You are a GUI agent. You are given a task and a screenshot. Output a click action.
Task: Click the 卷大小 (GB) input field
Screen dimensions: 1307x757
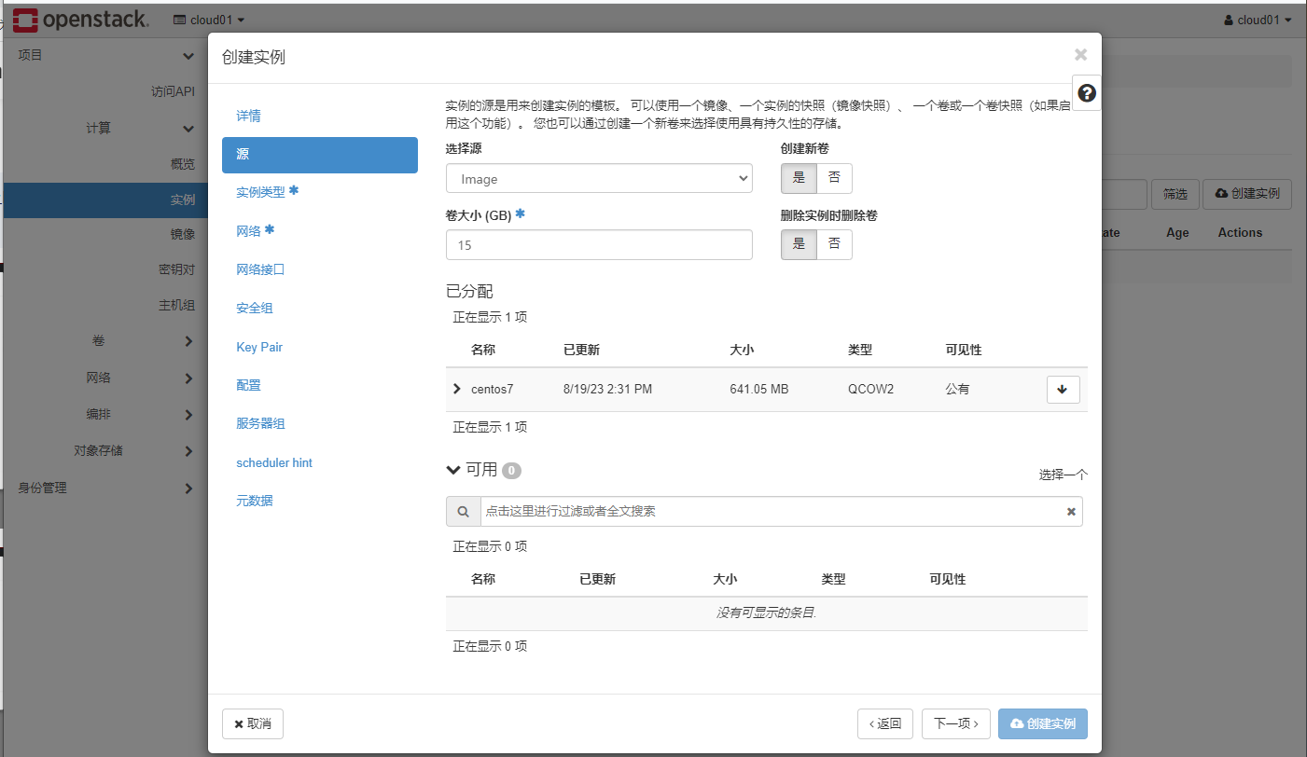click(x=599, y=244)
